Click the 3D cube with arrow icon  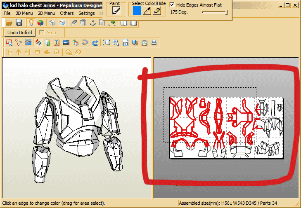(x=76, y=42)
